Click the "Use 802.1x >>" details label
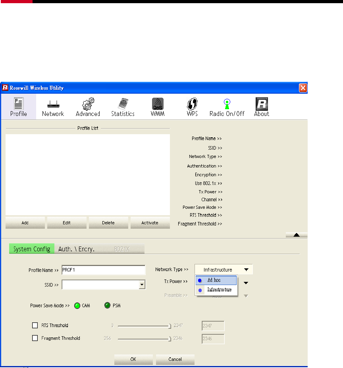The height and width of the screenshot is (368, 343). pyautogui.click(x=208, y=183)
